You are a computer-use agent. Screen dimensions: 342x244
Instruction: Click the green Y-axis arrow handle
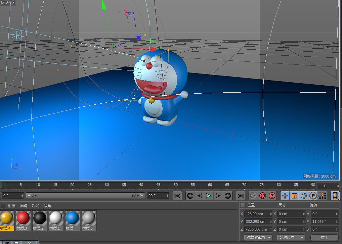point(104,5)
